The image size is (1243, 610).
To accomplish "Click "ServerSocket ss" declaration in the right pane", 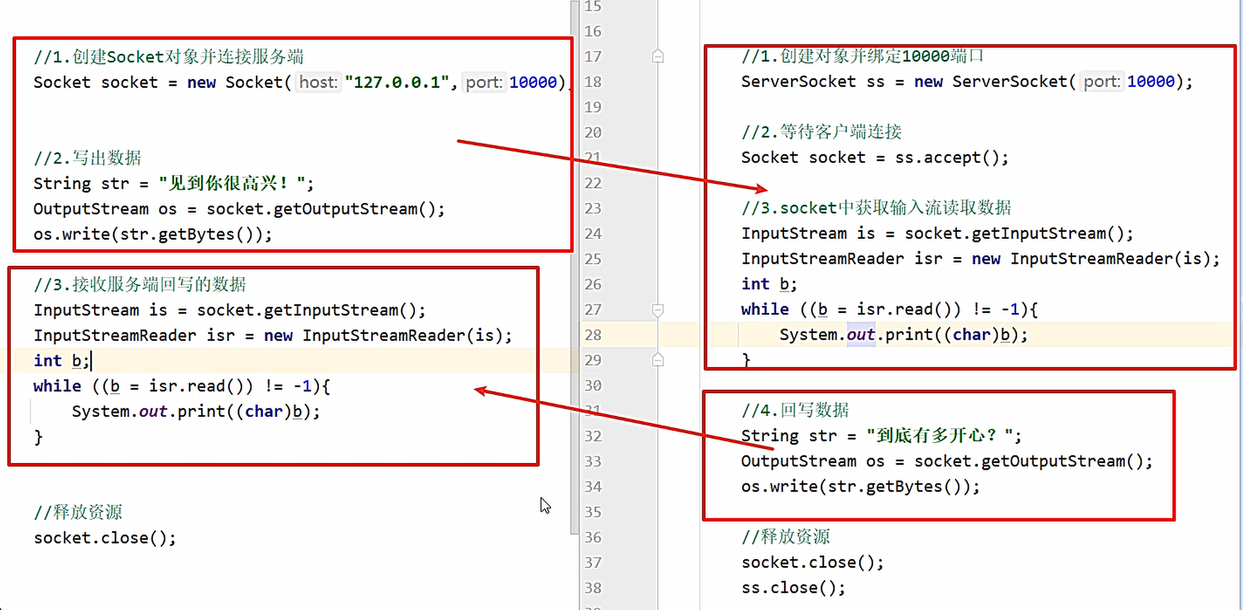I will pos(967,82).
